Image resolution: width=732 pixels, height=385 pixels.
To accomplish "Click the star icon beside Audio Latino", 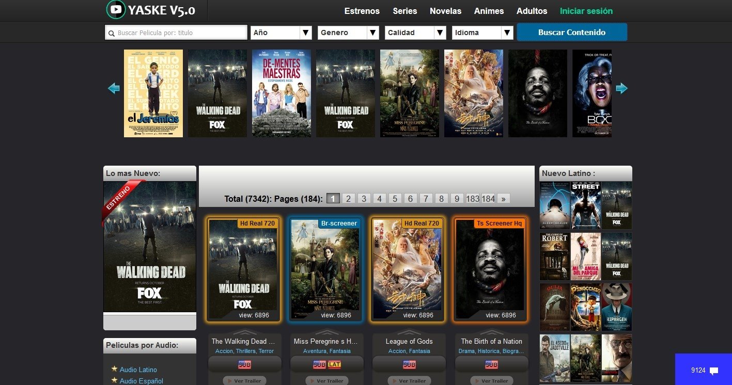I will click(x=114, y=369).
